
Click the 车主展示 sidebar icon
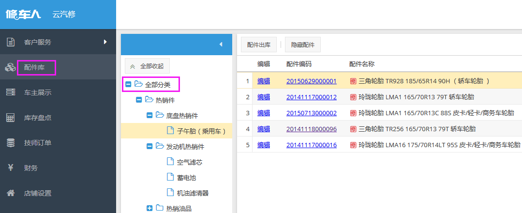(10, 92)
